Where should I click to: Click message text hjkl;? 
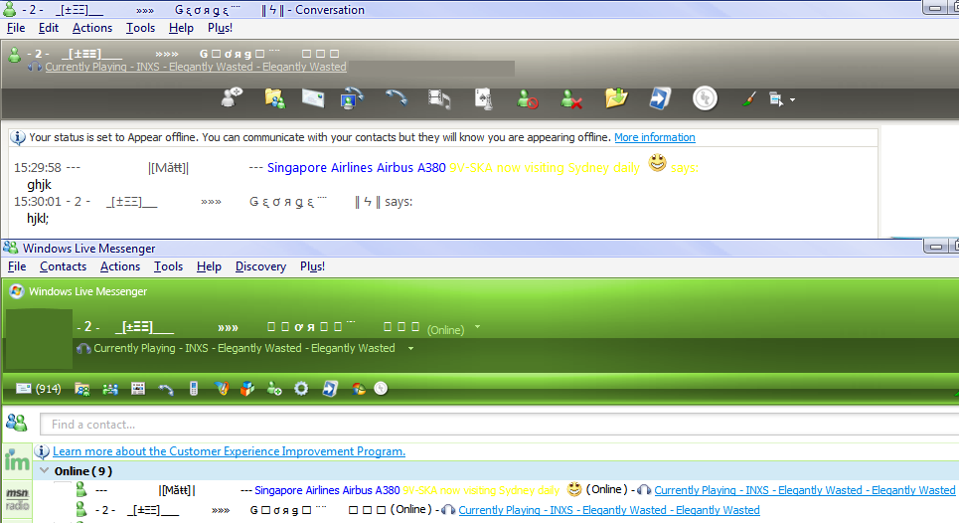[38, 219]
